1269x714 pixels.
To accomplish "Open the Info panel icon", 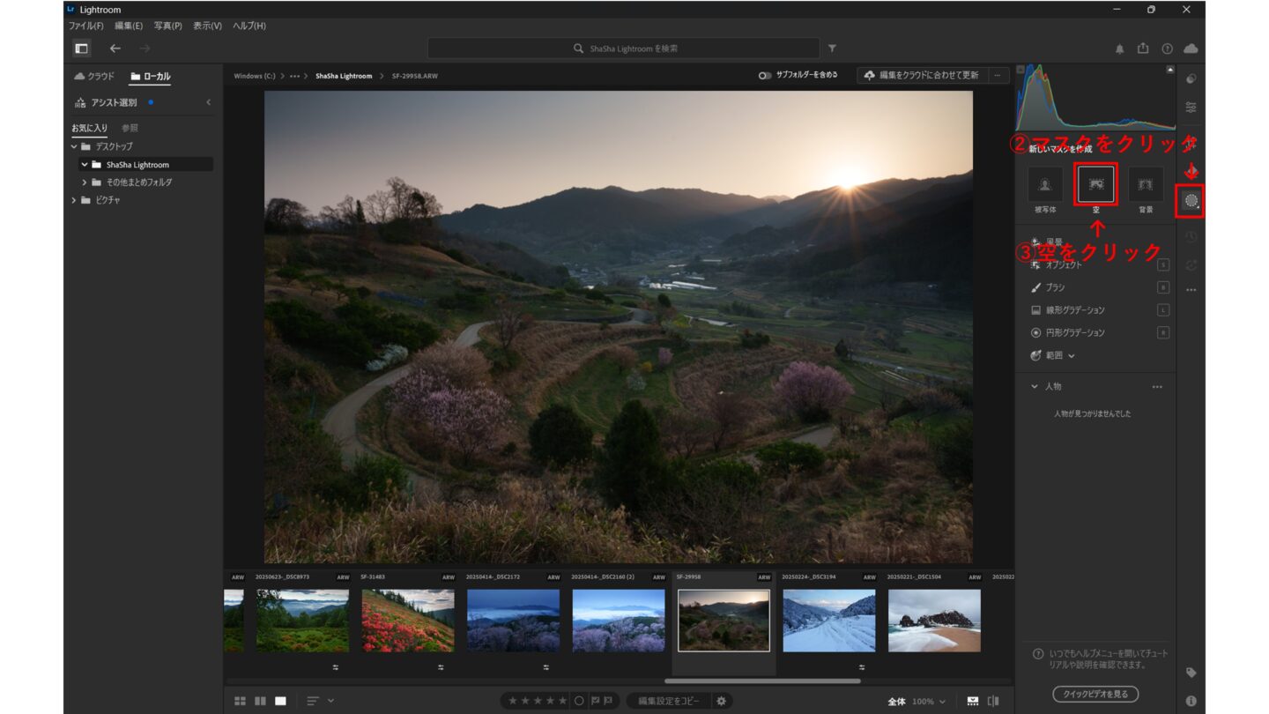I will pyautogui.click(x=1191, y=701).
